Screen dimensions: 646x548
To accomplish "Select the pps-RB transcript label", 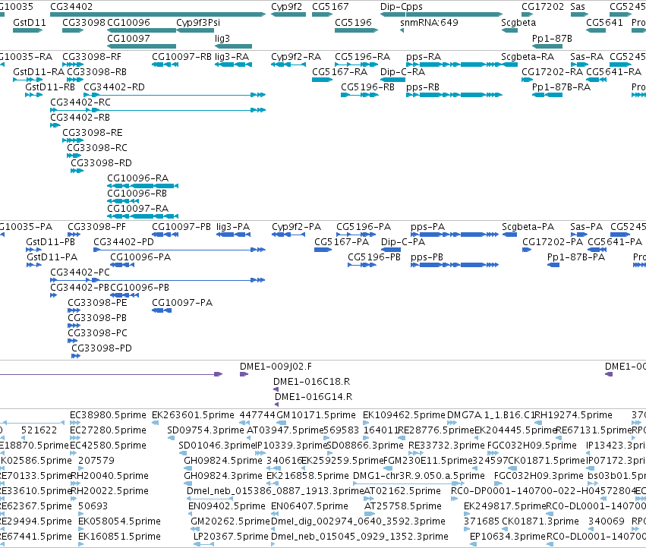I will point(423,87).
